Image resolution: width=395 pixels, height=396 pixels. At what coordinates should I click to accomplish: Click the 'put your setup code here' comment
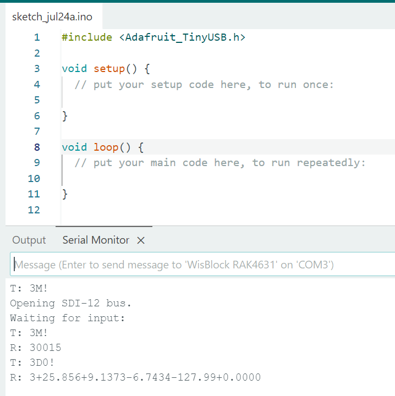tap(204, 85)
